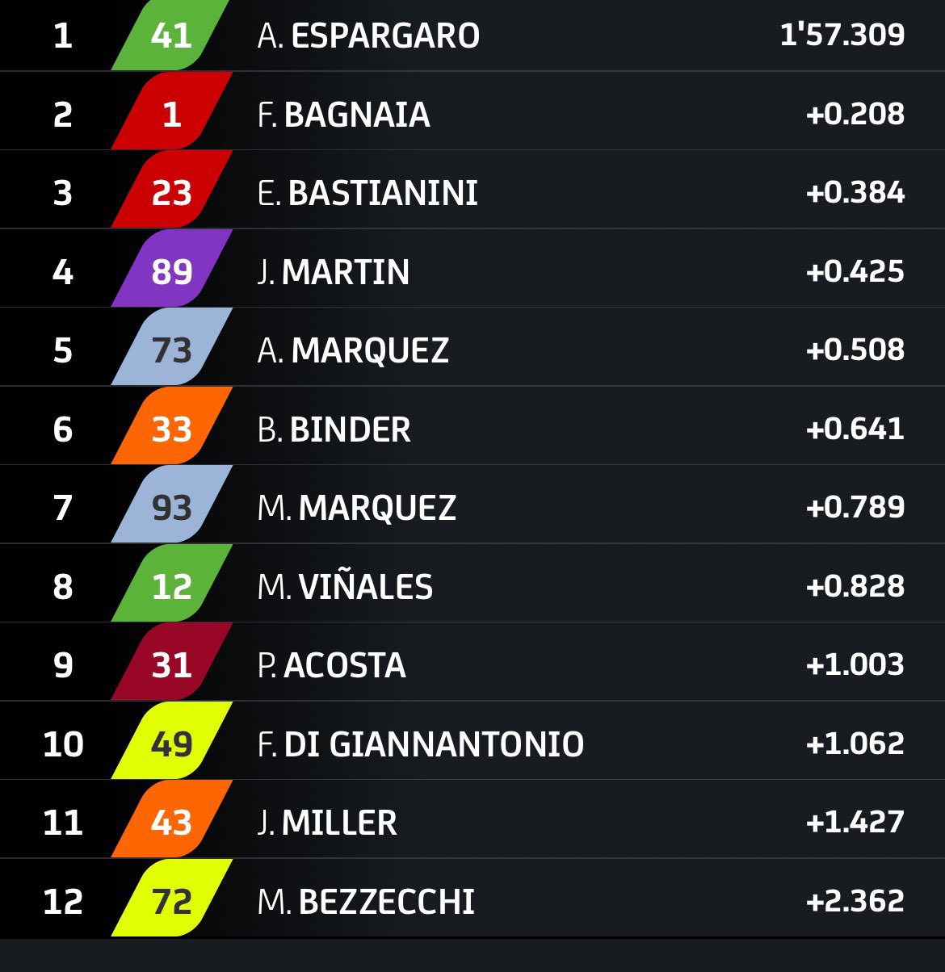Open F. Bagnaia rider name
This screenshot has width=945, height=972.
pos(343,114)
